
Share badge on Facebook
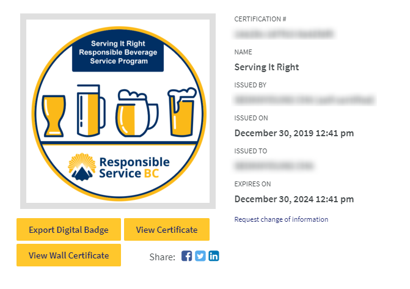[187, 256]
